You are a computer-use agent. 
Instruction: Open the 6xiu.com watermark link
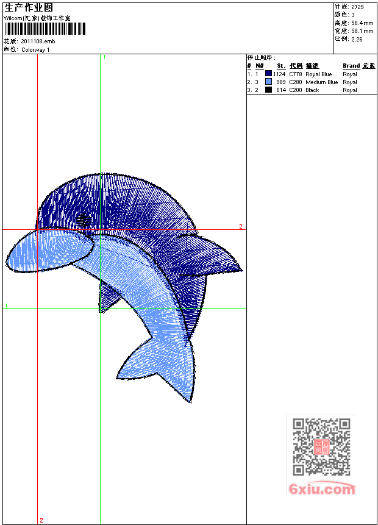[321, 488]
